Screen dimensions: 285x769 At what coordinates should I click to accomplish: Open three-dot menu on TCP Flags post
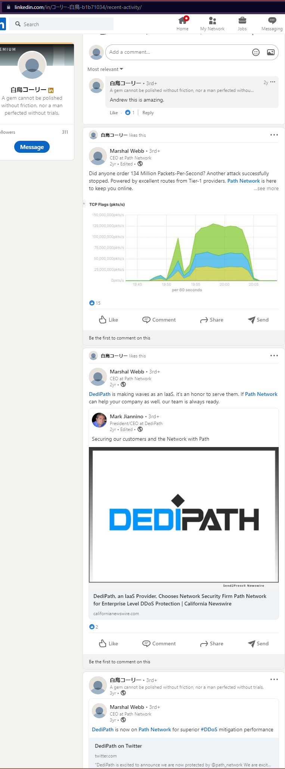pos(274,135)
